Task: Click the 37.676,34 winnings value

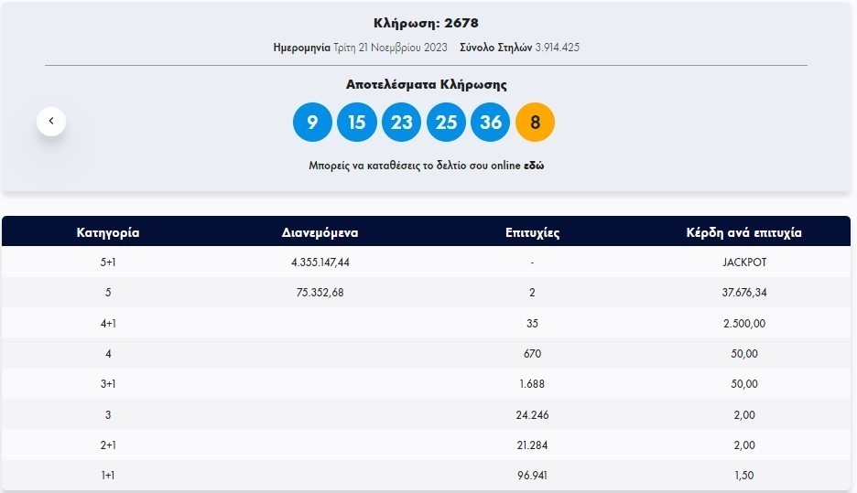Action: point(743,293)
